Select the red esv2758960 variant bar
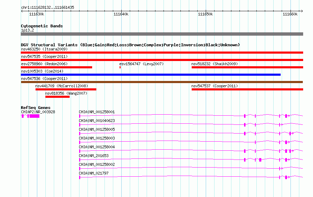Screen dimensions: 313x197 pos(57,67)
